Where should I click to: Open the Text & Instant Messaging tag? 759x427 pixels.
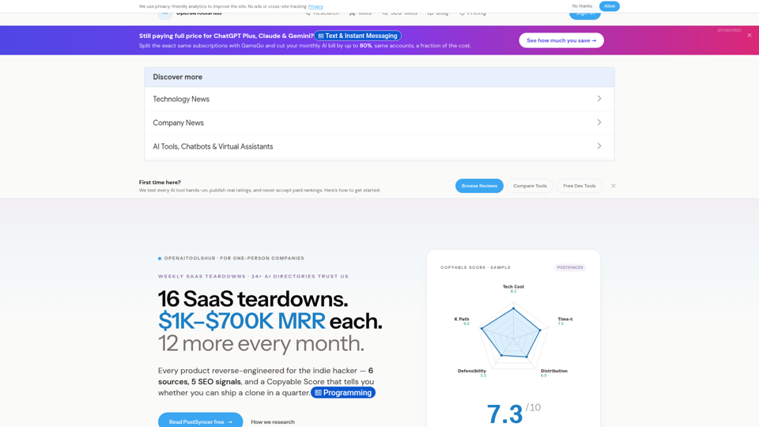357,36
